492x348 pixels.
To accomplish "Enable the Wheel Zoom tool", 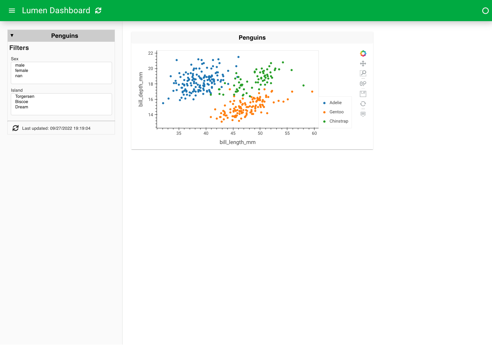I will pyautogui.click(x=363, y=83).
